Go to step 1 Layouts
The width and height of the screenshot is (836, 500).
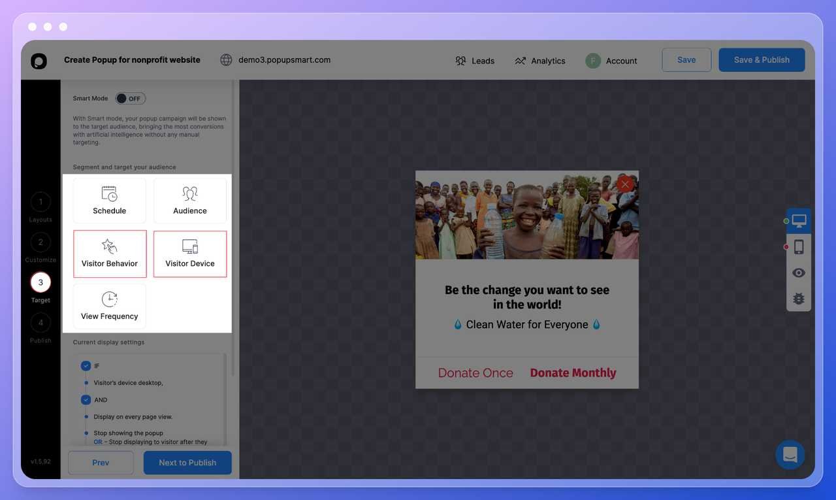(40, 202)
